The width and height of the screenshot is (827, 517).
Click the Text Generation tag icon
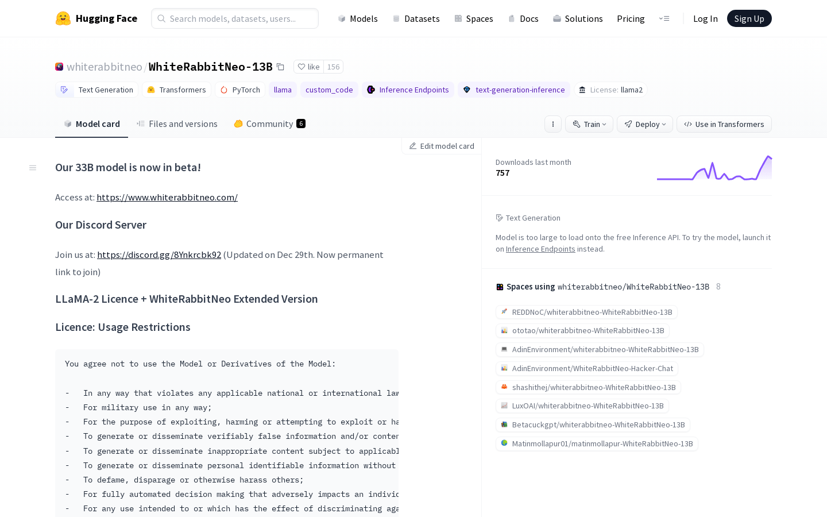tap(64, 90)
